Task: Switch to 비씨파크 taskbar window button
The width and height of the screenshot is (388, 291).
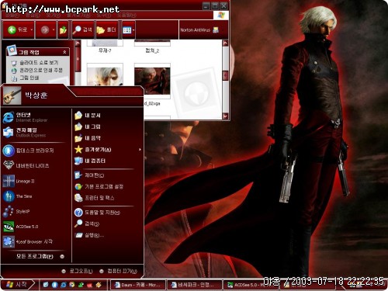Action: pyautogui.click(x=195, y=285)
